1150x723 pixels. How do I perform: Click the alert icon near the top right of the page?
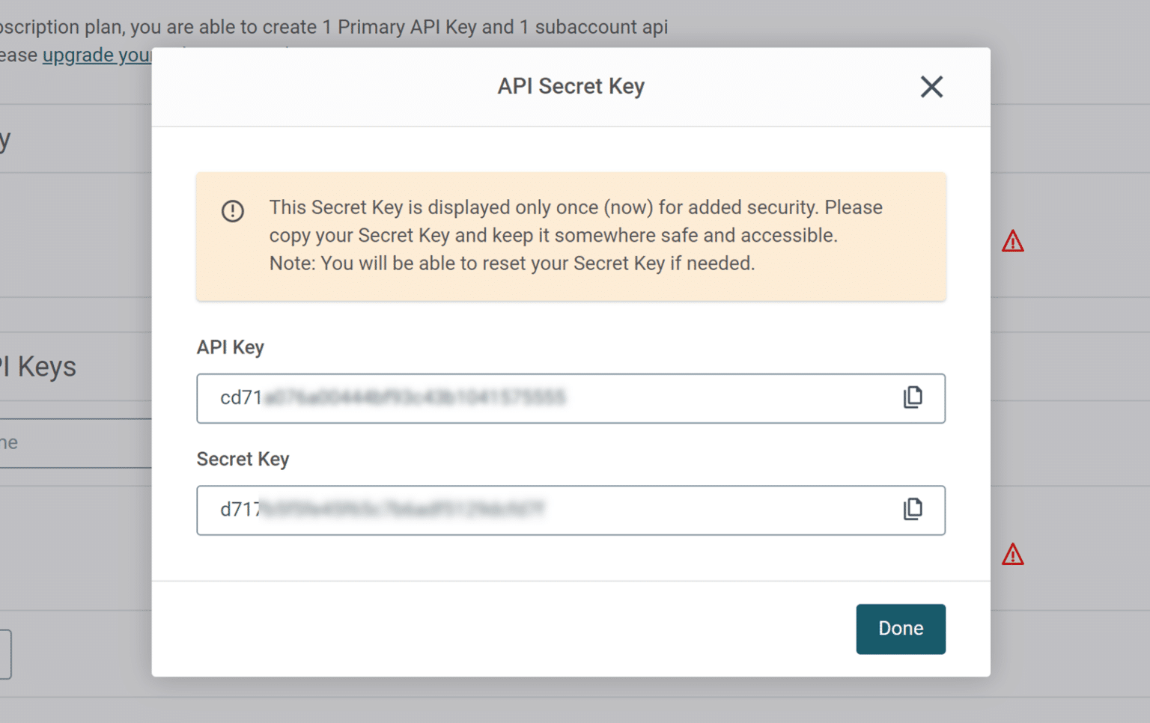tap(1012, 240)
